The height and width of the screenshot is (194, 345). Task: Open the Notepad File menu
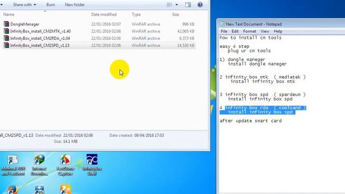pos(224,31)
